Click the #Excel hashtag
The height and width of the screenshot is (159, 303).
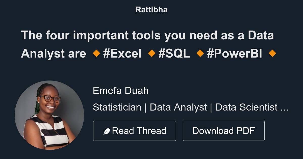pyautogui.click(x=122, y=53)
